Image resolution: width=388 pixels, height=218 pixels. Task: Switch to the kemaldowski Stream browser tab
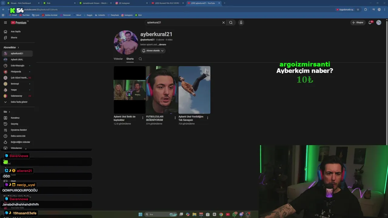[95, 3]
